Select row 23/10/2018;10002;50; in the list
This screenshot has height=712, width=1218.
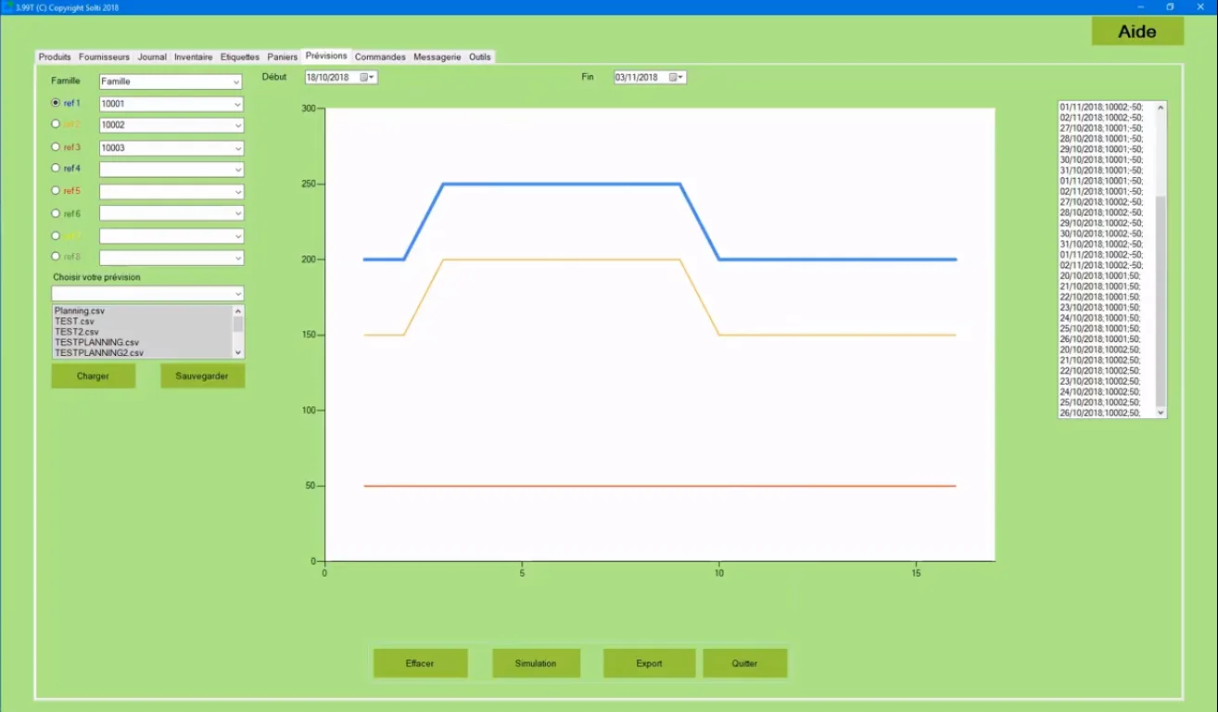(x=1100, y=381)
